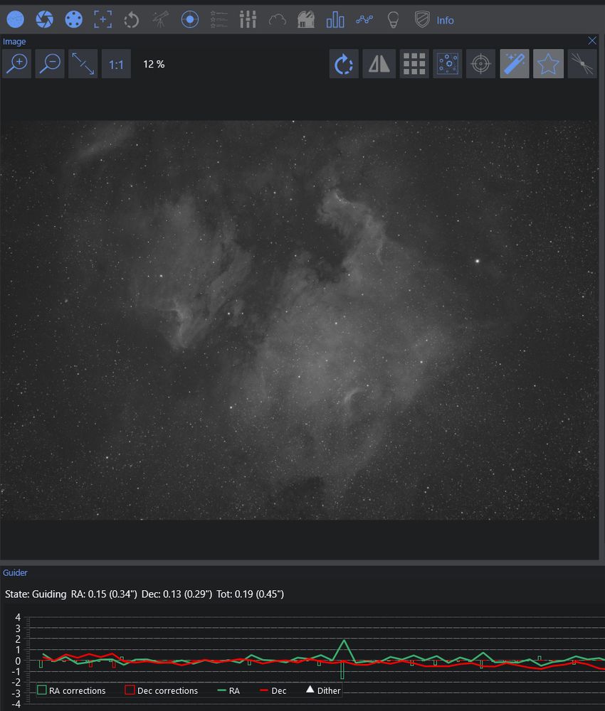Toggle the guider target panel icon
Image resolution: width=605 pixels, height=711 pixels.
click(190, 19)
